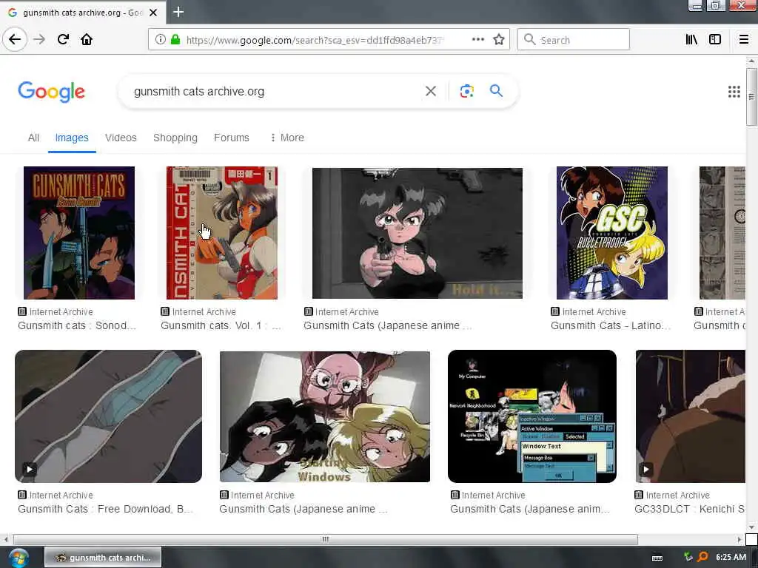Click the Google logo
The height and width of the screenshot is (568, 758).
tap(51, 92)
